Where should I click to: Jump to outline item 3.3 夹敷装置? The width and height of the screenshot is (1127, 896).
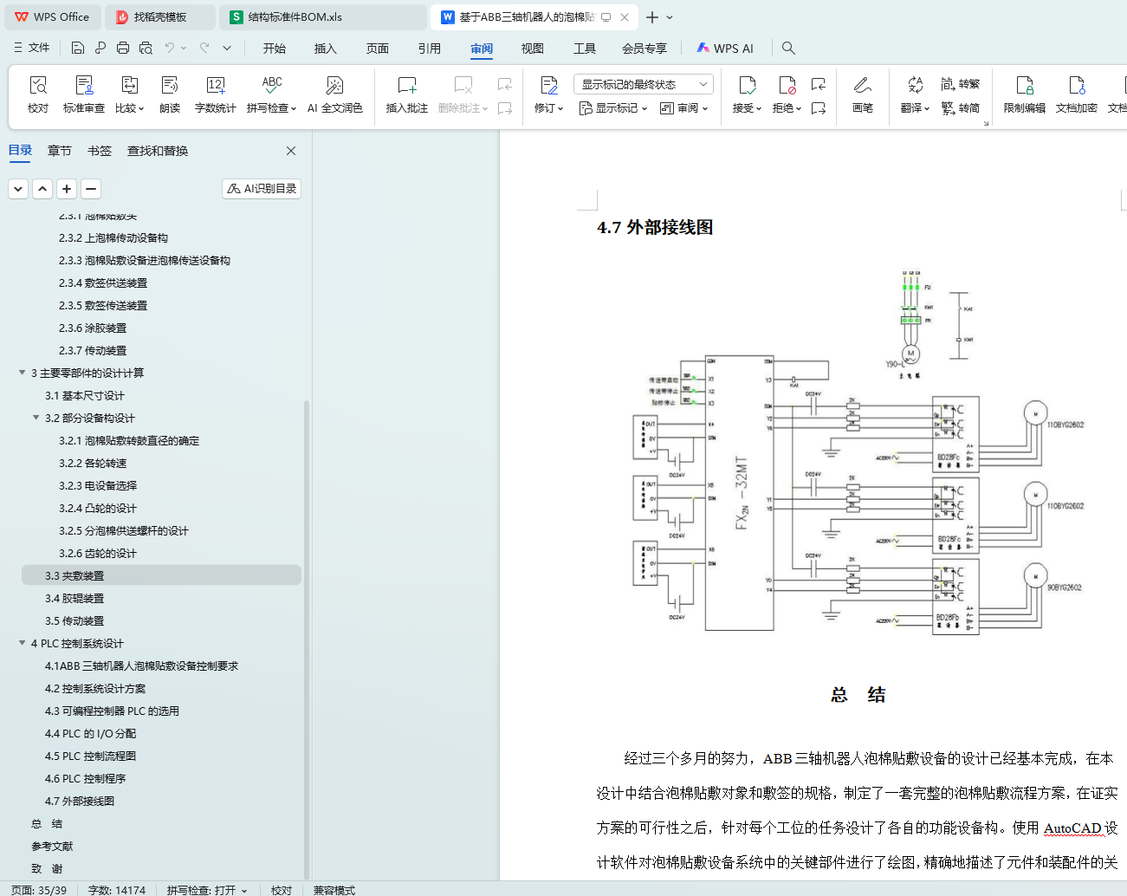click(161, 575)
